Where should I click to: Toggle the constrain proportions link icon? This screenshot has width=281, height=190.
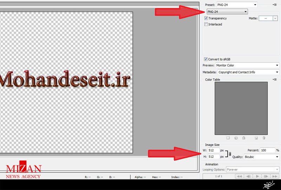click(x=230, y=154)
